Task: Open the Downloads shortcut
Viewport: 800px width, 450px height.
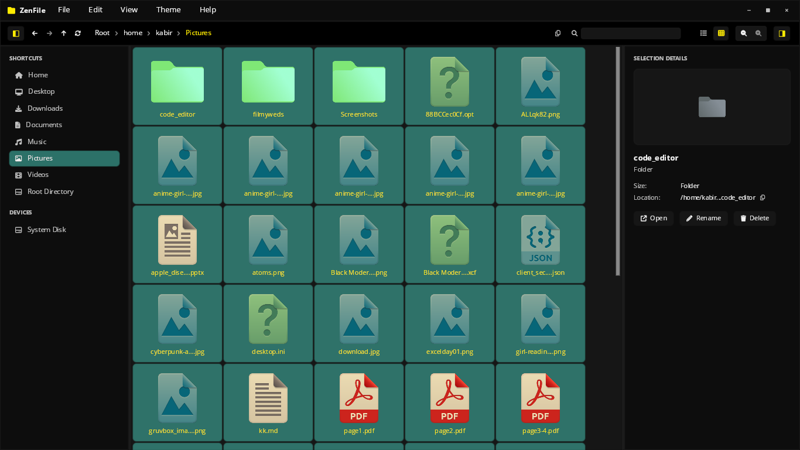Action: (64, 108)
